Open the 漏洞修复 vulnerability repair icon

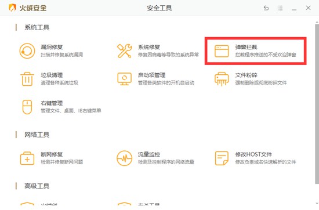pos(27,51)
